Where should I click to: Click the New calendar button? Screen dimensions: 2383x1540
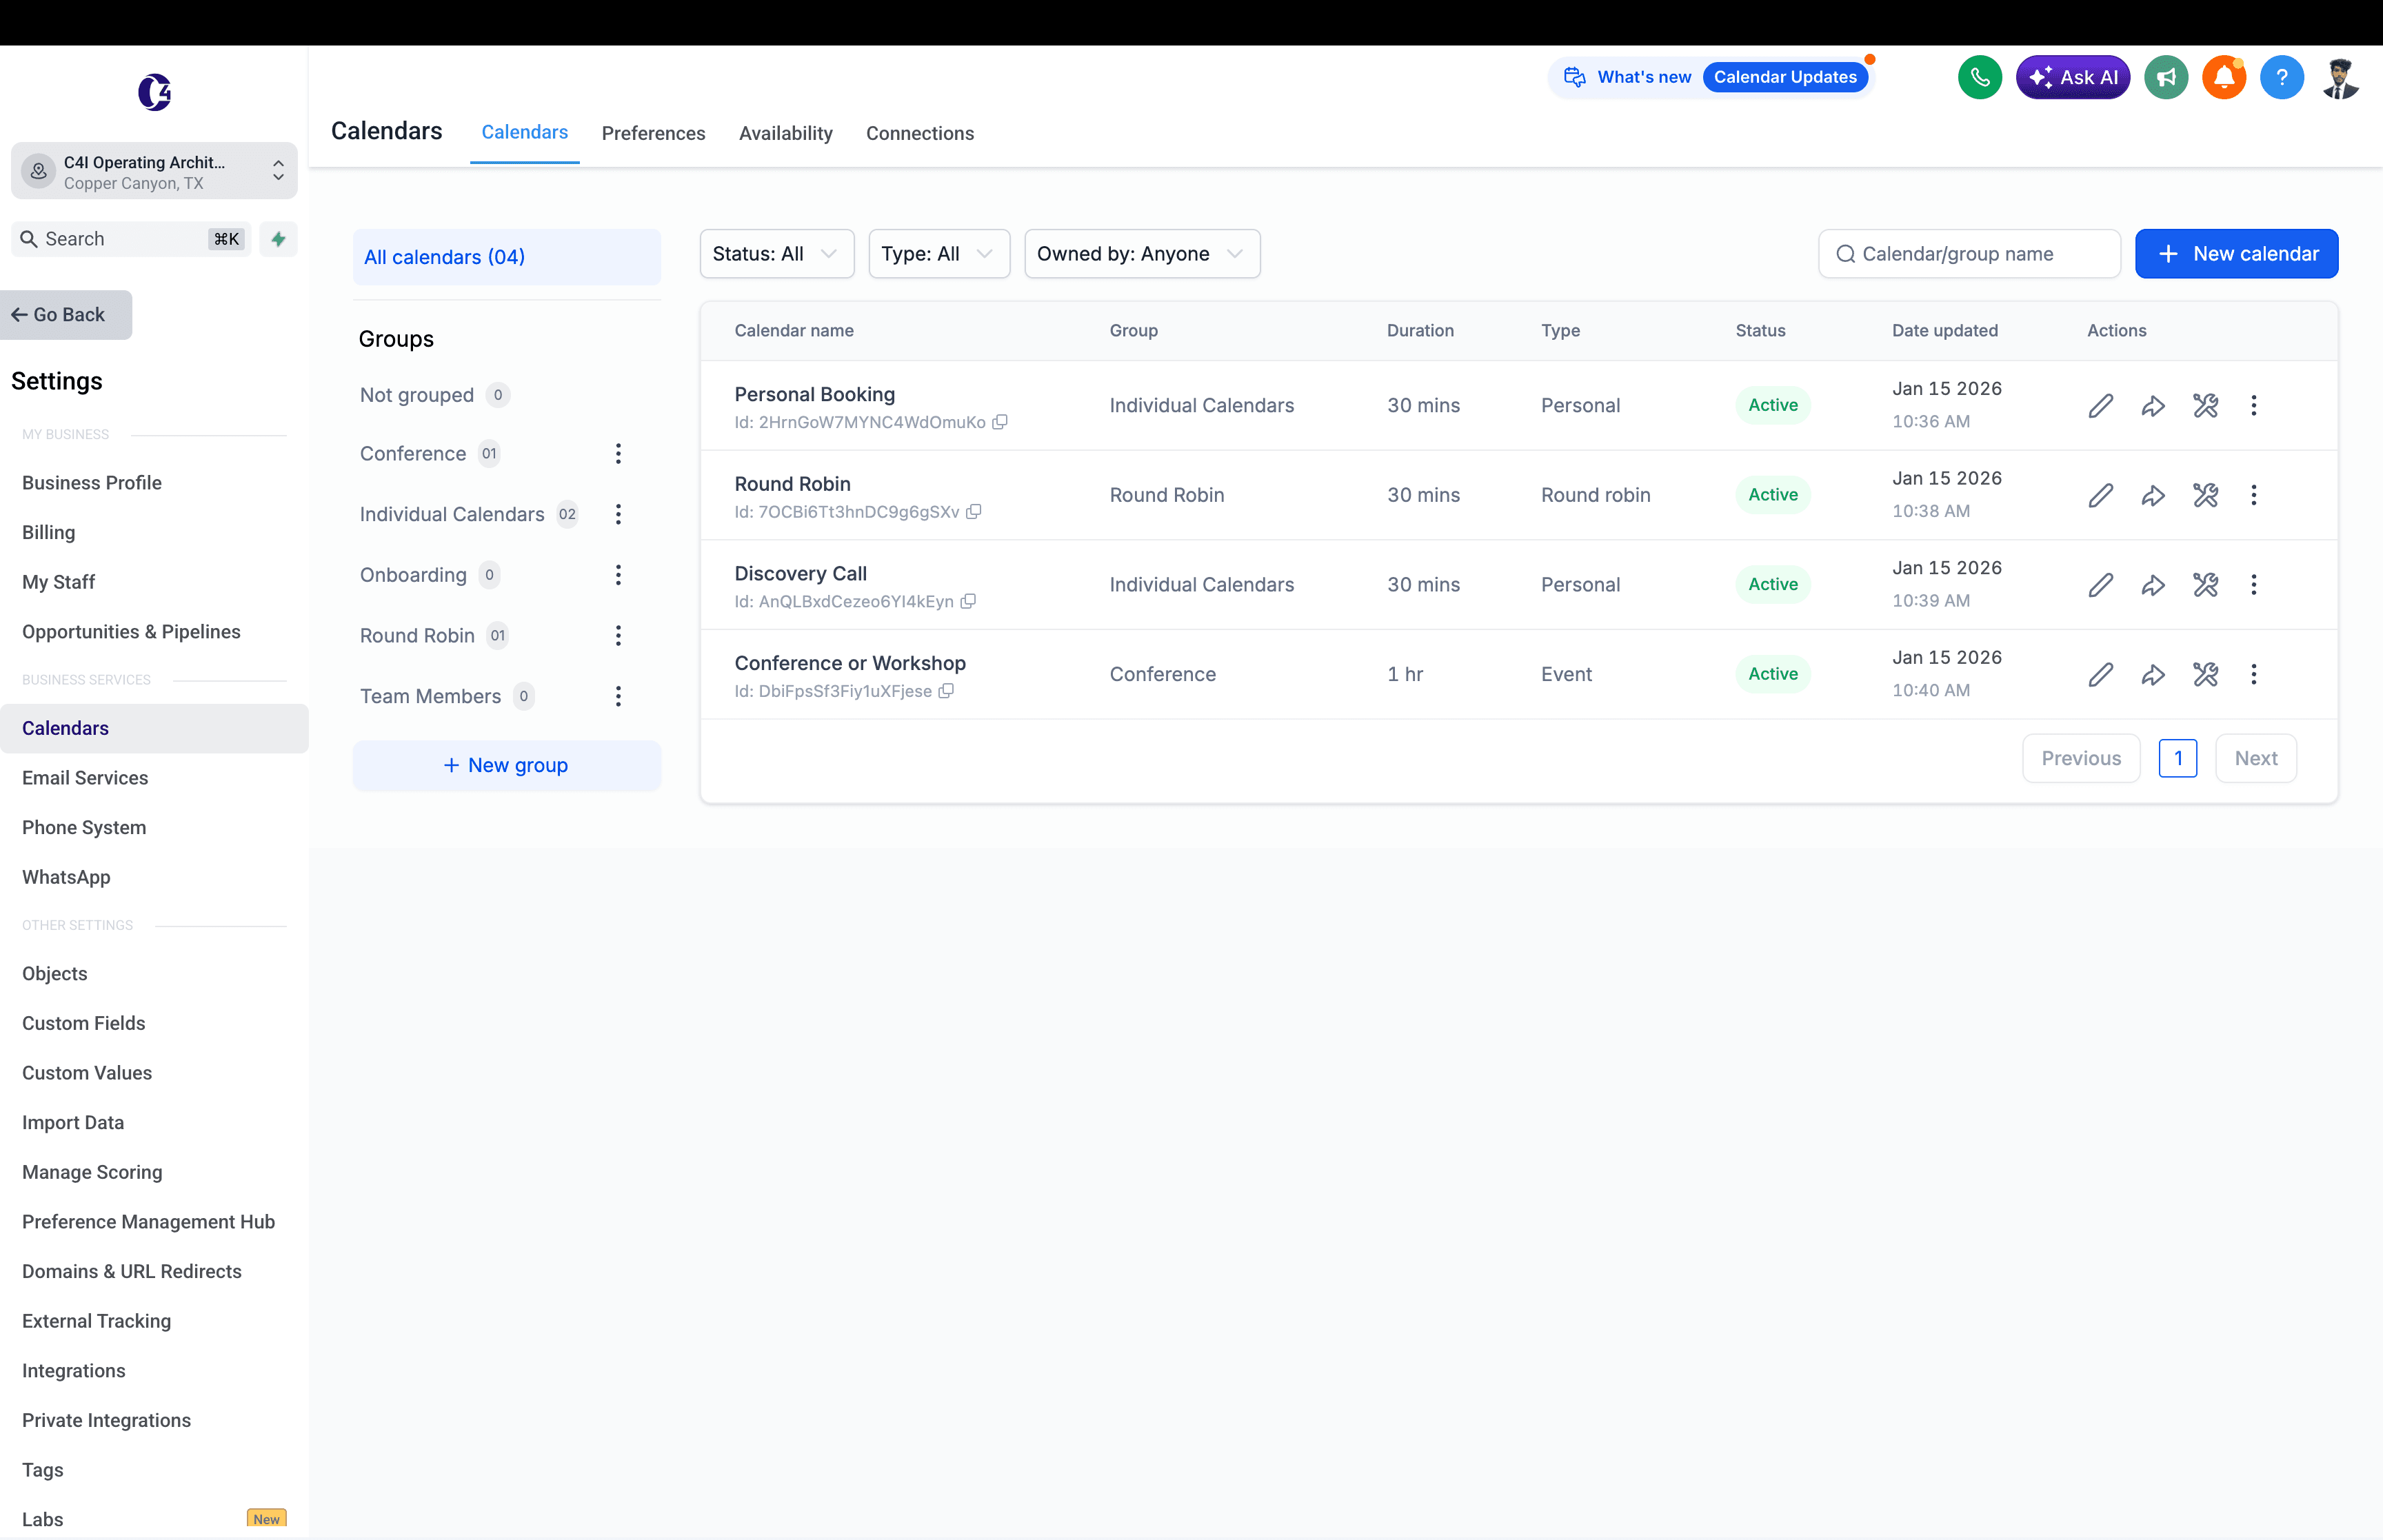point(2236,254)
